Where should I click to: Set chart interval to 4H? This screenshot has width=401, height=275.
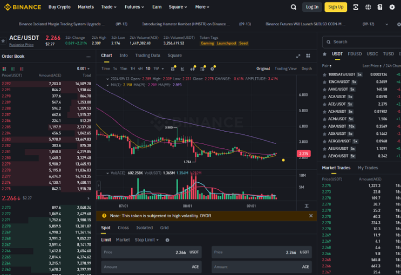coord(140,69)
